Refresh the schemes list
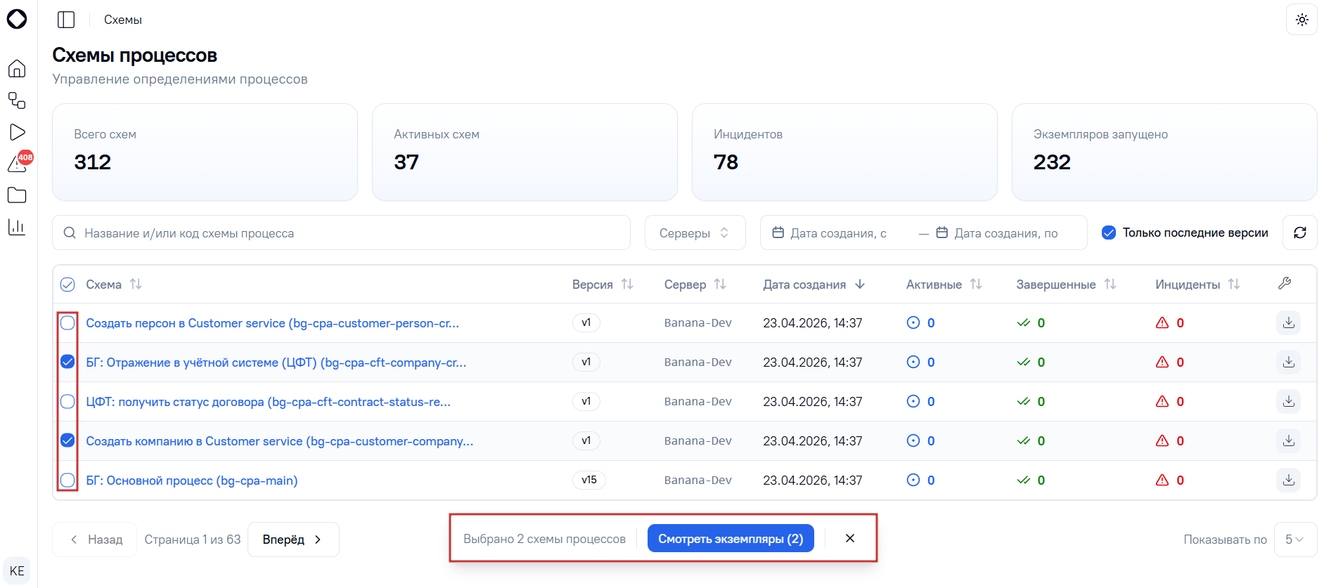The image size is (1331, 588). (x=1300, y=233)
